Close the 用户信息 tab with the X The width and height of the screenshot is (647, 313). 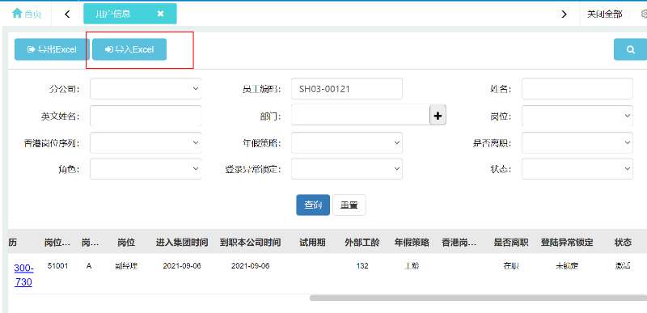[160, 14]
